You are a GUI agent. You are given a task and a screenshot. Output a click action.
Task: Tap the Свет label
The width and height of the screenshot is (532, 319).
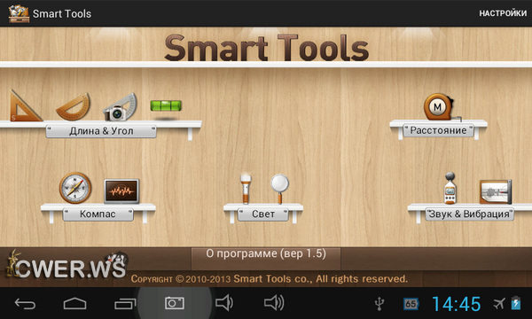(263, 214)
